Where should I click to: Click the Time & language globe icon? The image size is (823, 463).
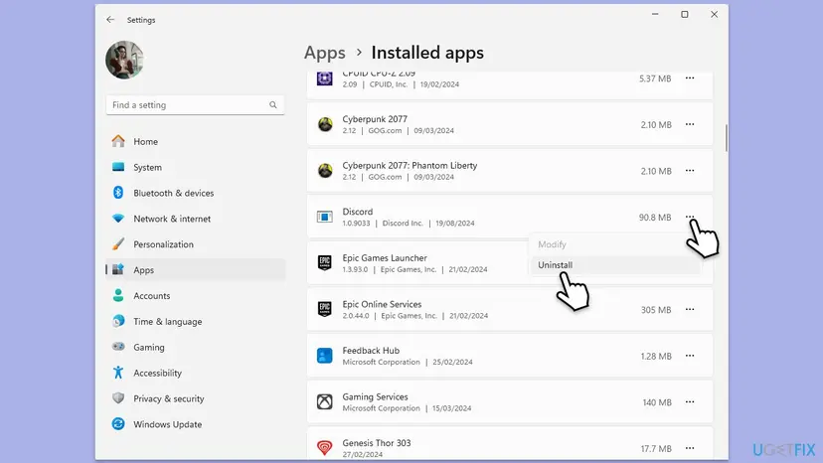(x=118, y=321)
